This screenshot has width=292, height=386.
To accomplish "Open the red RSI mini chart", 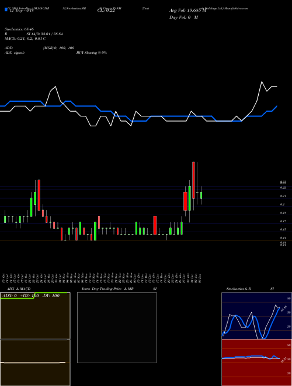I will 256,363.
